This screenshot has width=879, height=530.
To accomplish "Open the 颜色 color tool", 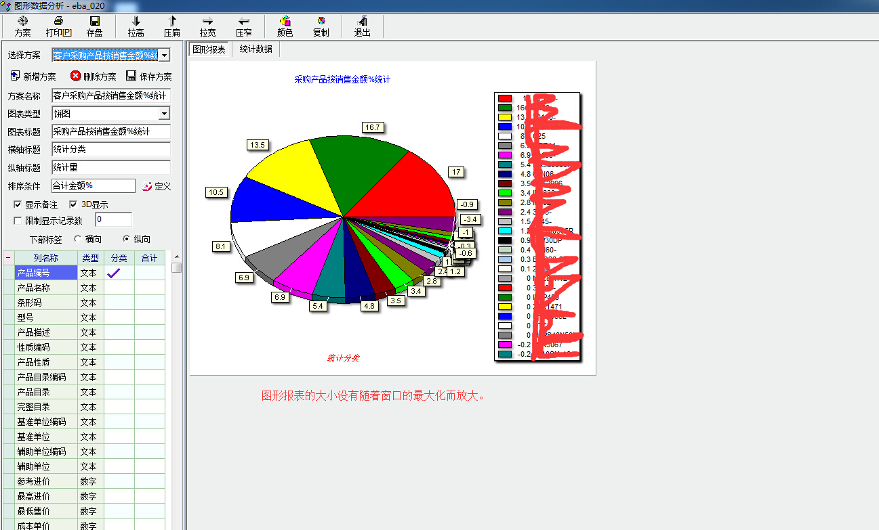I will point(285,22).
